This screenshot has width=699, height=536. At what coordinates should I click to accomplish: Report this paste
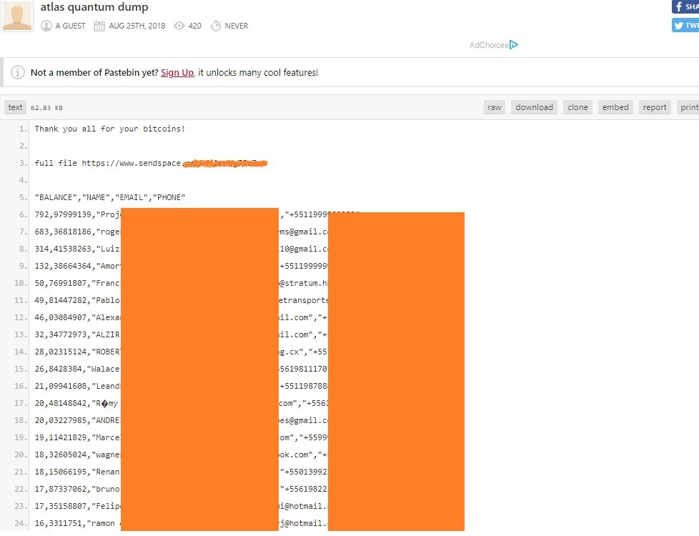(x=655, y=107)
